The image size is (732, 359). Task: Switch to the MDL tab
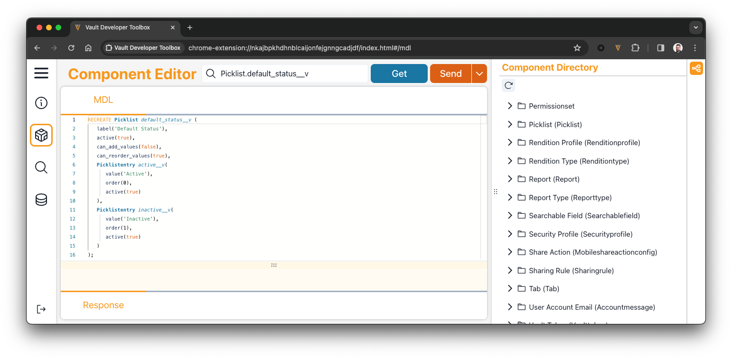103,100
